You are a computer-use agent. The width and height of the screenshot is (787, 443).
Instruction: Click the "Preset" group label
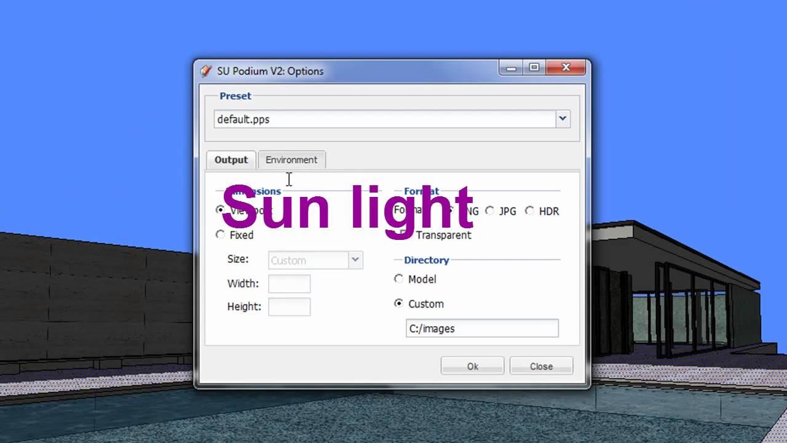click(x=235, y=96)
